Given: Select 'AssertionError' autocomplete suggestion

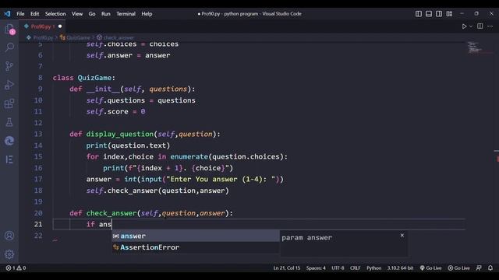Looking at the screenshot, I should (x=196, y=247).
